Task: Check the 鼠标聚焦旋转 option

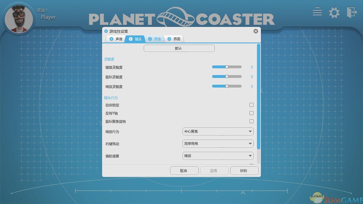Action: 252,121
